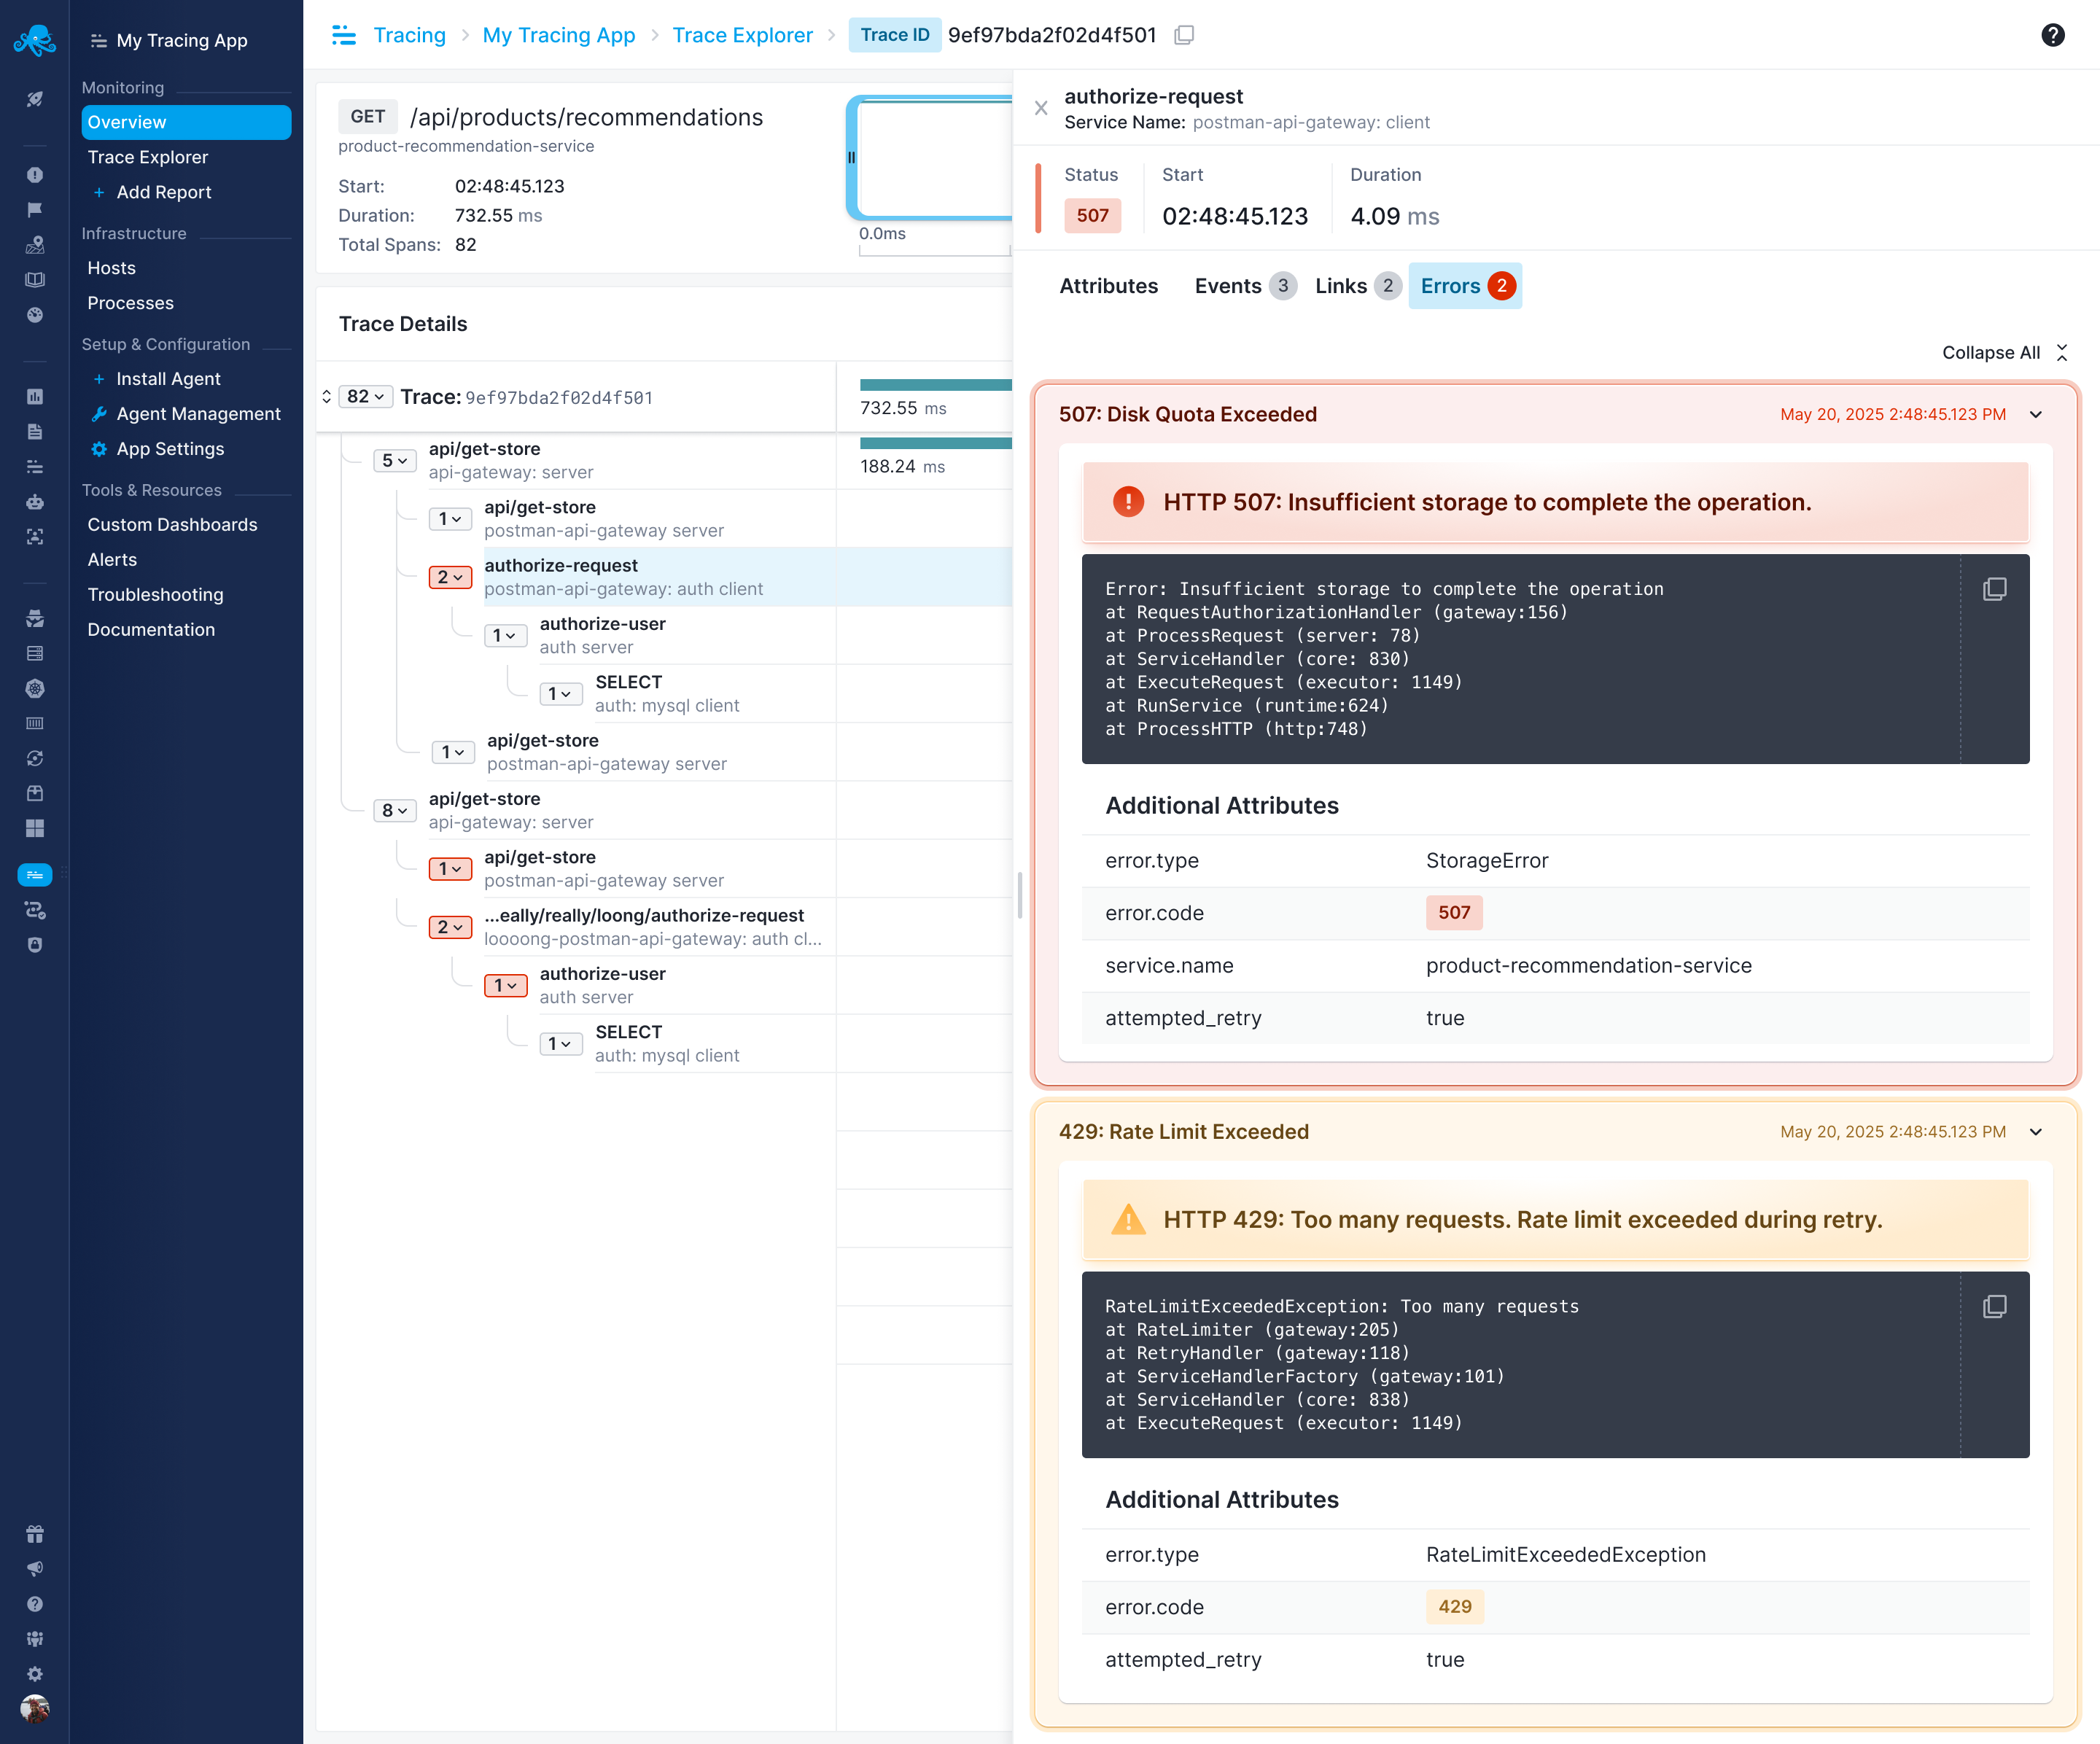This screenshot has width=2100, height=1744.
Task: Open the bar chart icon in the rail
Action: pyautogui.click(x=35, y=397)
